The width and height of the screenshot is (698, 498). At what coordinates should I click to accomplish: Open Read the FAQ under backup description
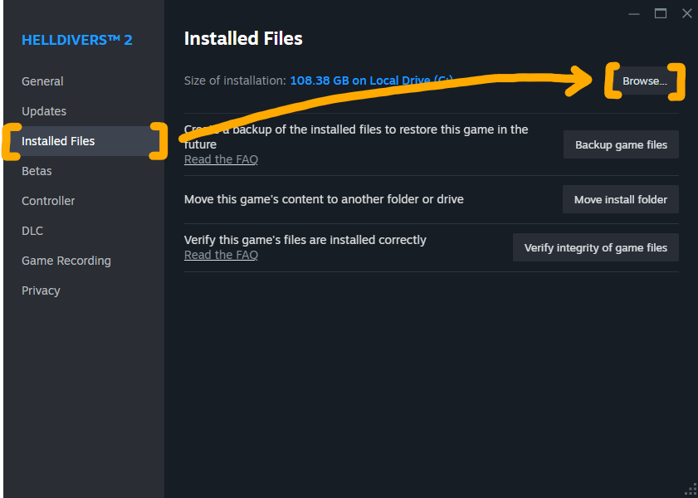point(221,159)
